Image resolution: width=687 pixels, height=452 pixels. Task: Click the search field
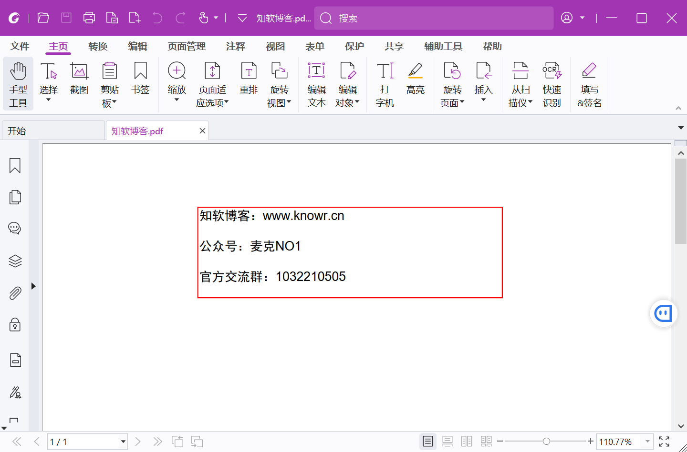tap(434, 18)
